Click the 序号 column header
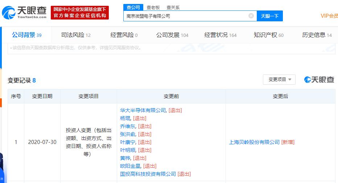Viewport: 338px width, 183px height. [16, 96]
